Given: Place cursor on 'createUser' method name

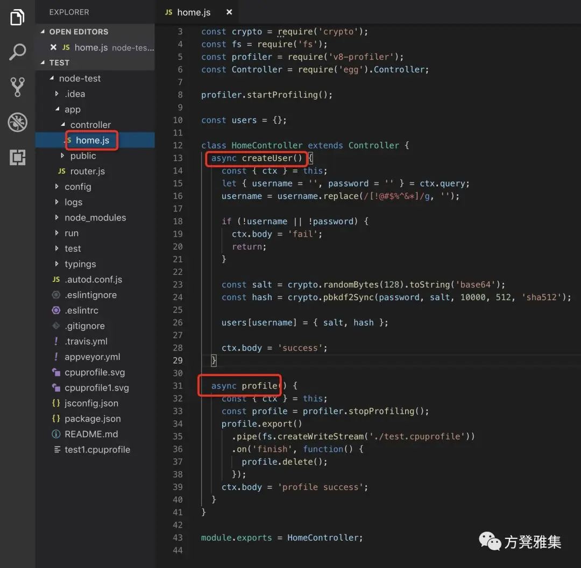Looking at the screenshot, I should pos(267,158).
